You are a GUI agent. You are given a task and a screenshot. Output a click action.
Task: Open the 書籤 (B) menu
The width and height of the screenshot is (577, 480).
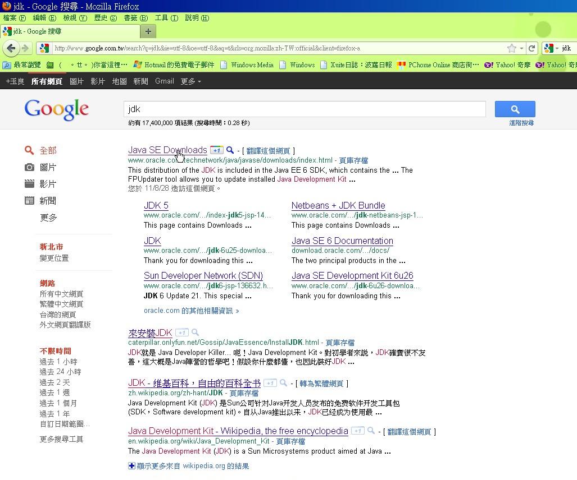pyautogui.click(x=136, y=18)
